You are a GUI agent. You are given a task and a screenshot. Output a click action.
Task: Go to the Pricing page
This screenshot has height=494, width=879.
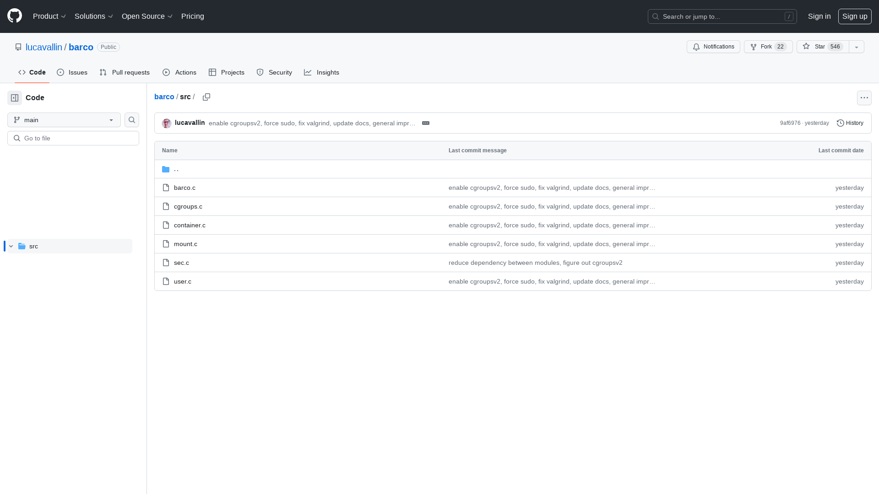[x=193, y=16]
